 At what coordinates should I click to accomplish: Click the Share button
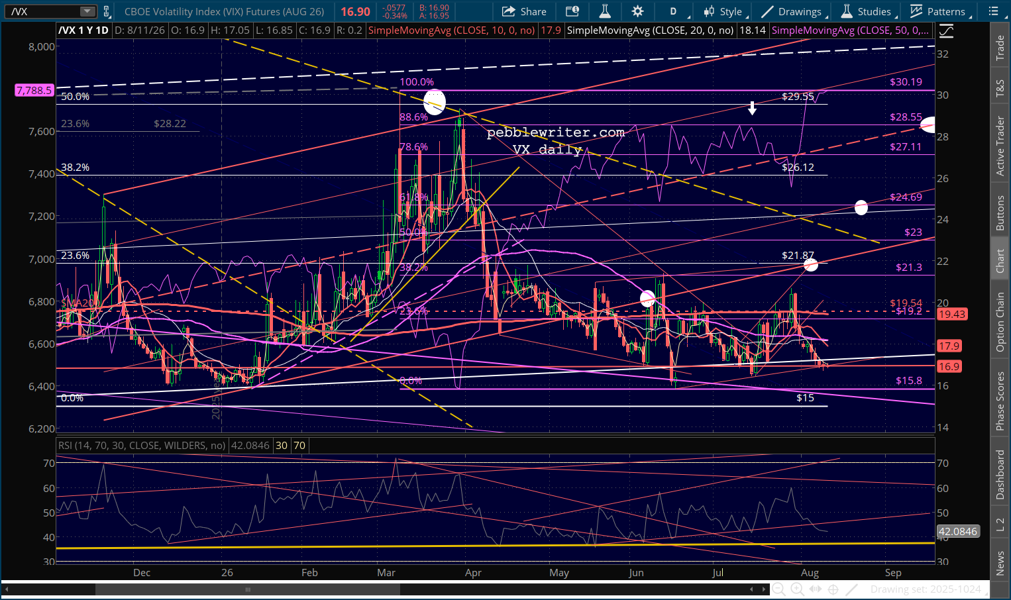point(524,11)
